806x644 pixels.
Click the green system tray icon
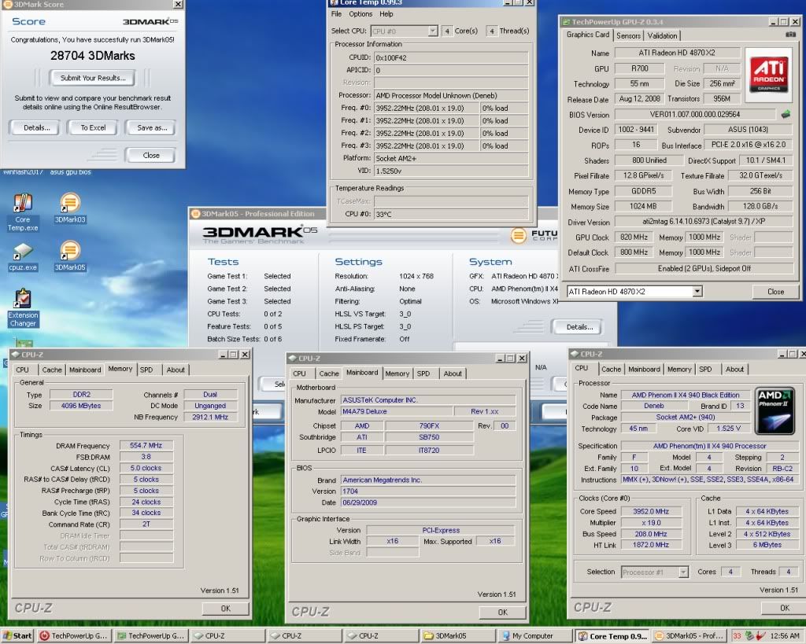pos(749,636)
